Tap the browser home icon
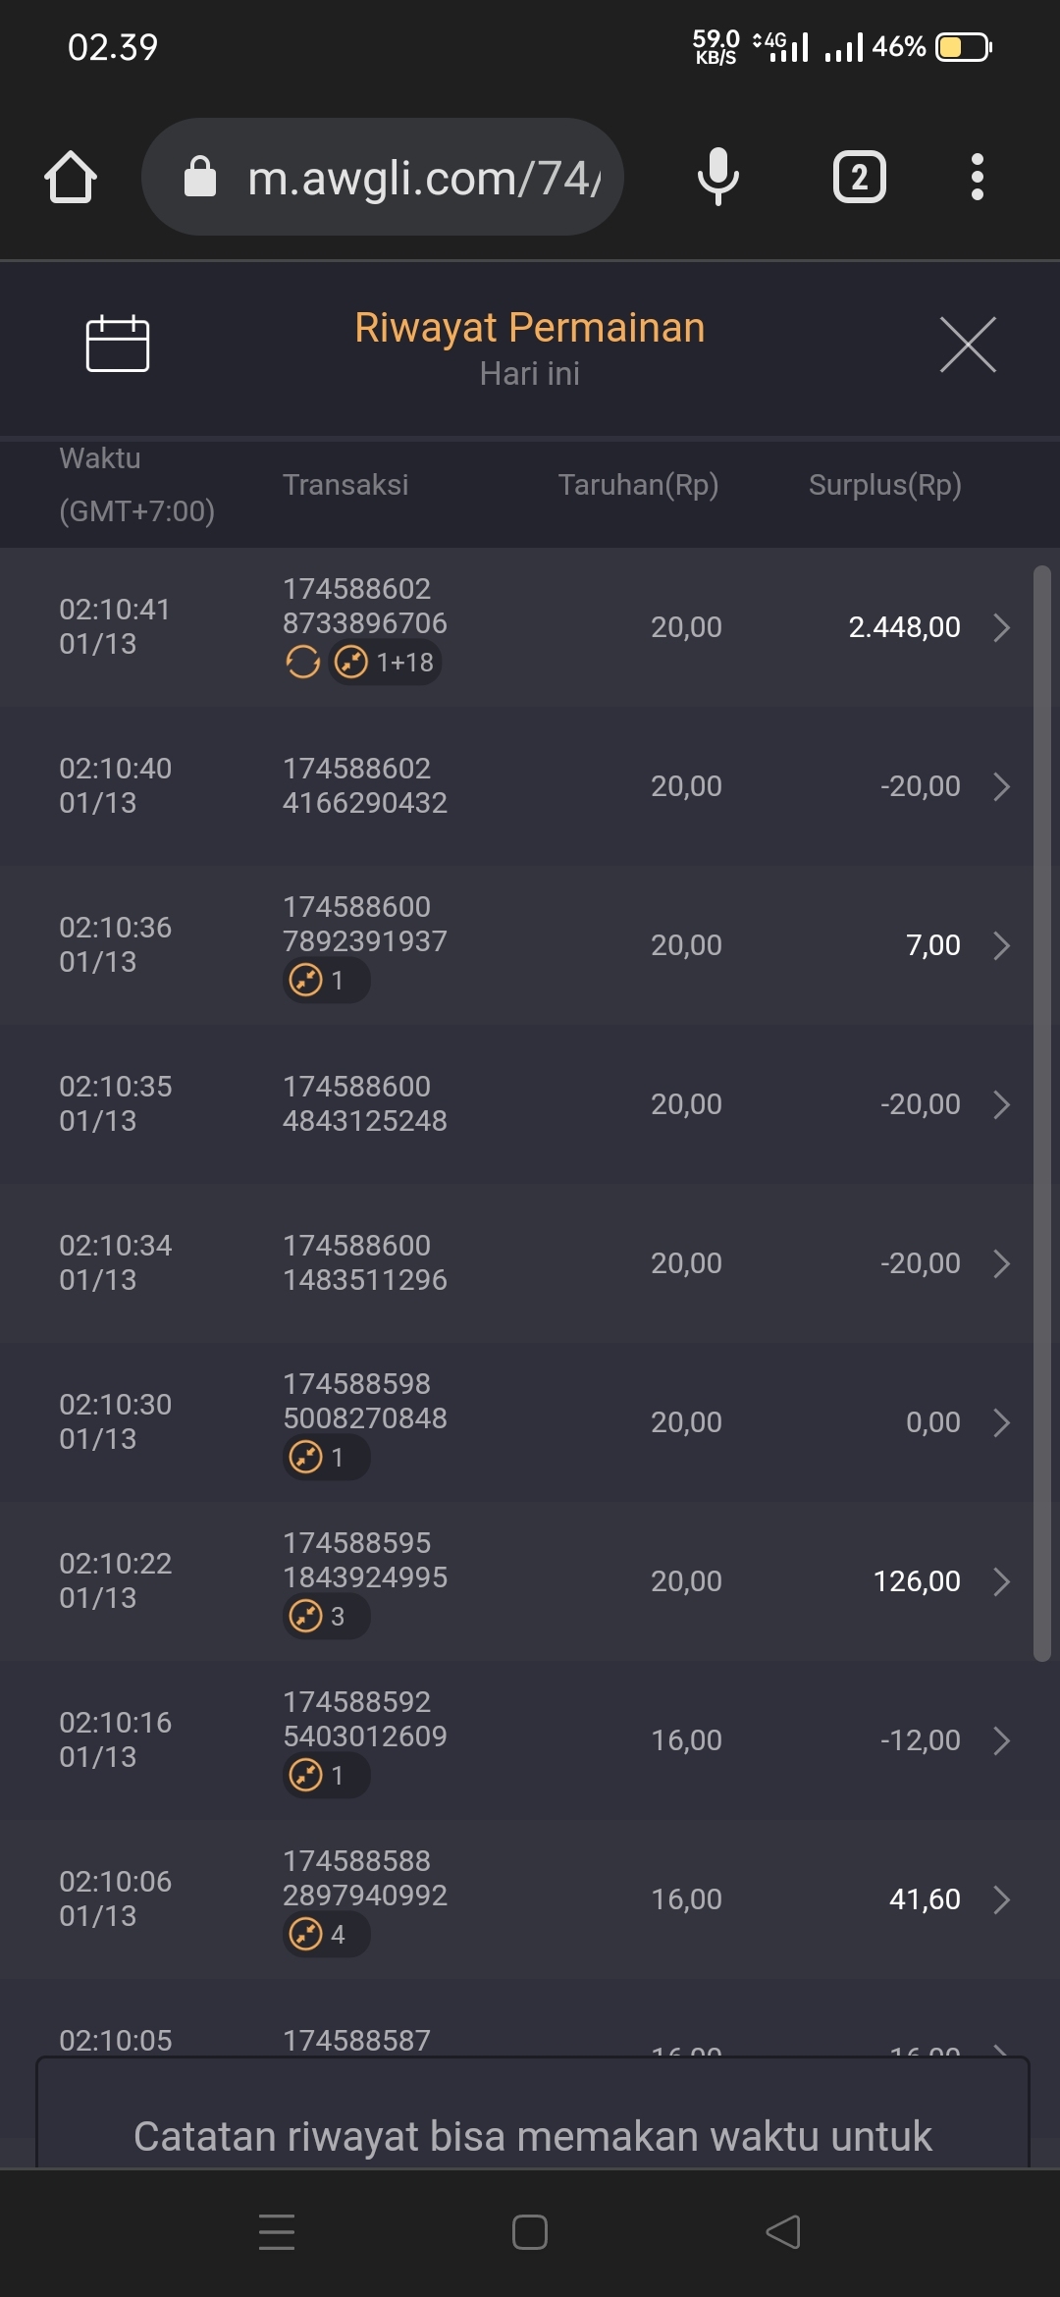The image size is (1060, 2297). pos(71,178)
